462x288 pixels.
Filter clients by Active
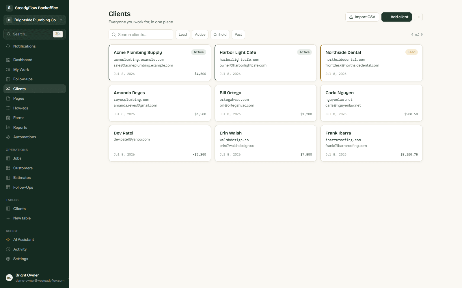click(200, 35)
